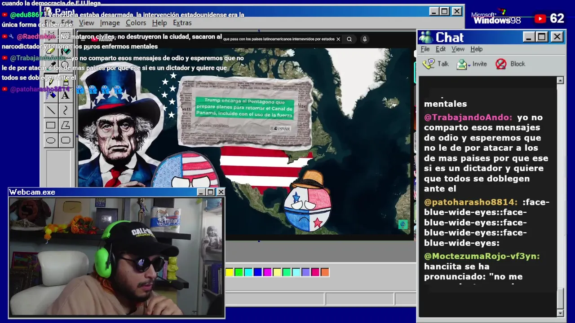This screenshot has height=323, width=575.
Task: Open the Image menu in Paint
Action: (x=110, y=23)
